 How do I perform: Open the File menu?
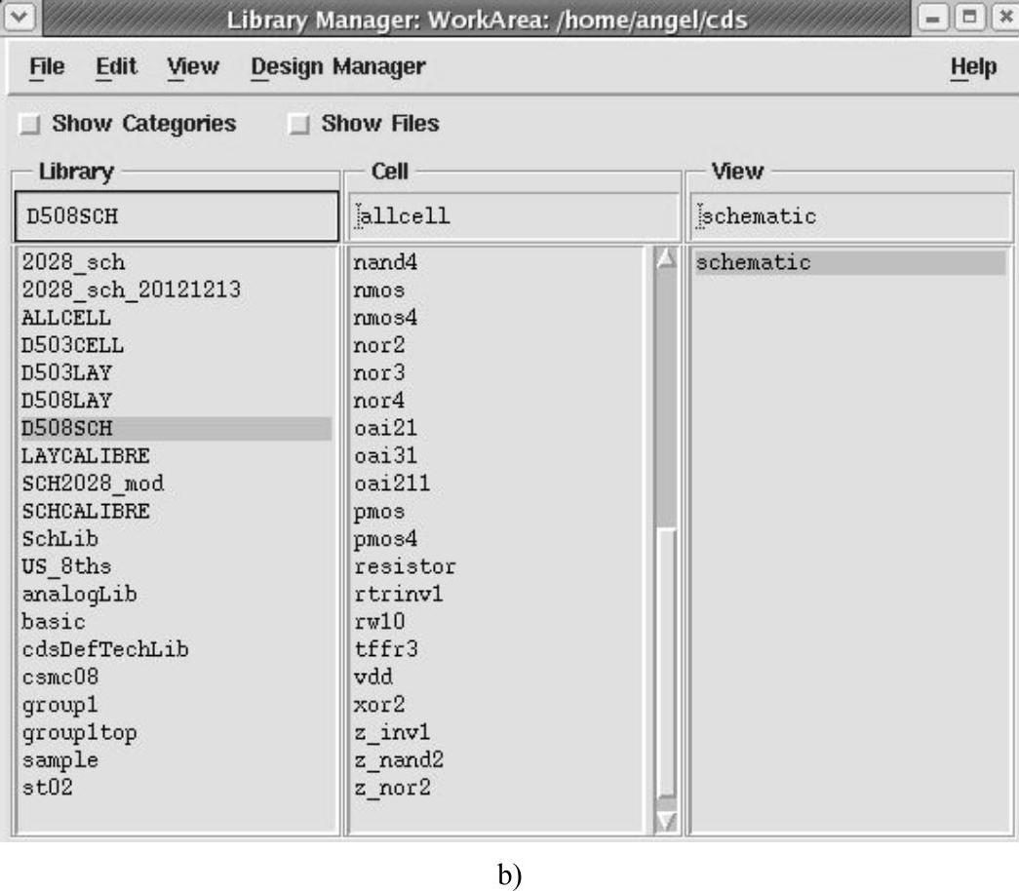47,67
